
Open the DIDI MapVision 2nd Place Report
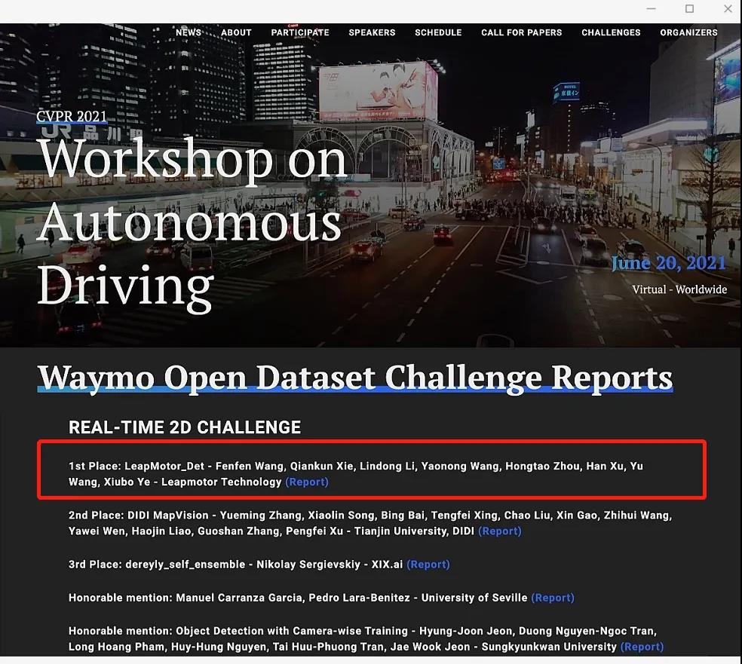point(500,531)
